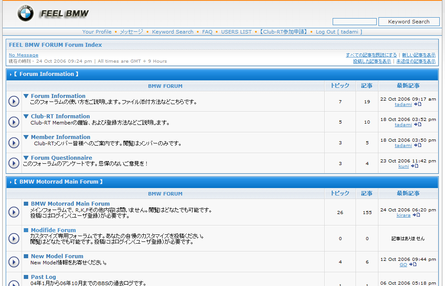Click the date 23 Oct 2006 11:42 pm
Screen dimensions: 445x286
coord(408,161)
